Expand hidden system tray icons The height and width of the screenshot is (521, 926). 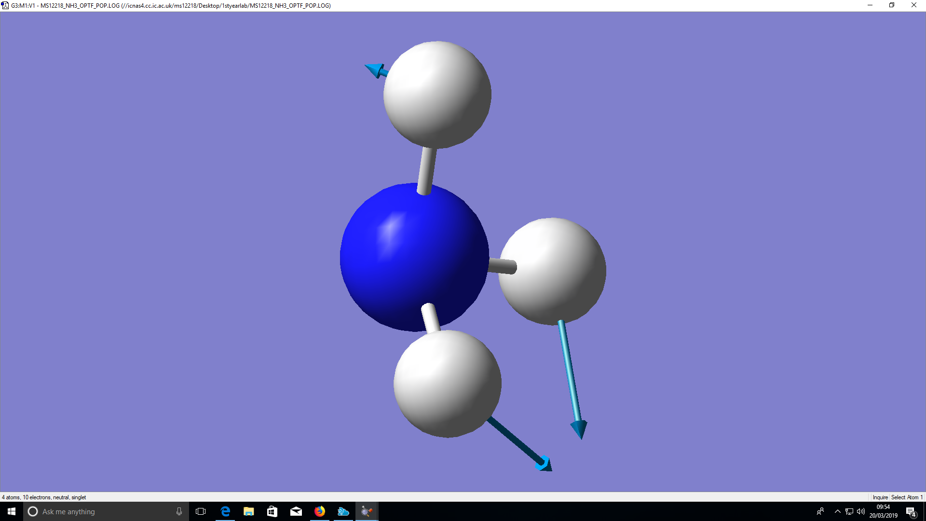(x=837, y=511)
